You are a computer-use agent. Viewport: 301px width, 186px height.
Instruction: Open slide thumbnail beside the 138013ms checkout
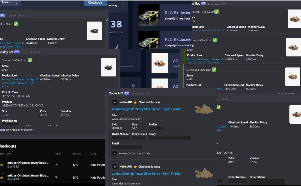click(293, 76)
